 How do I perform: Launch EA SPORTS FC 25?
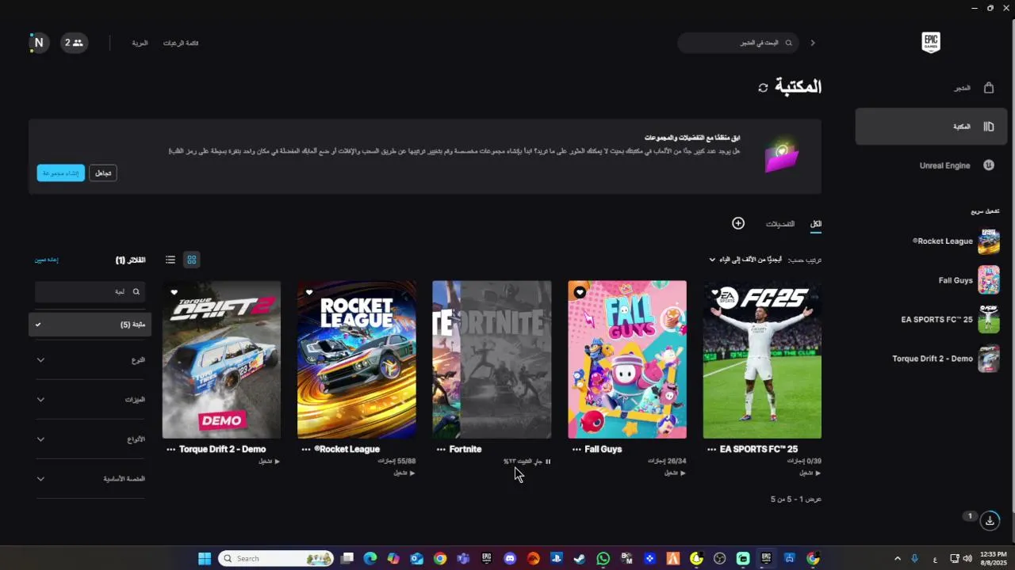tap(810, 473)
